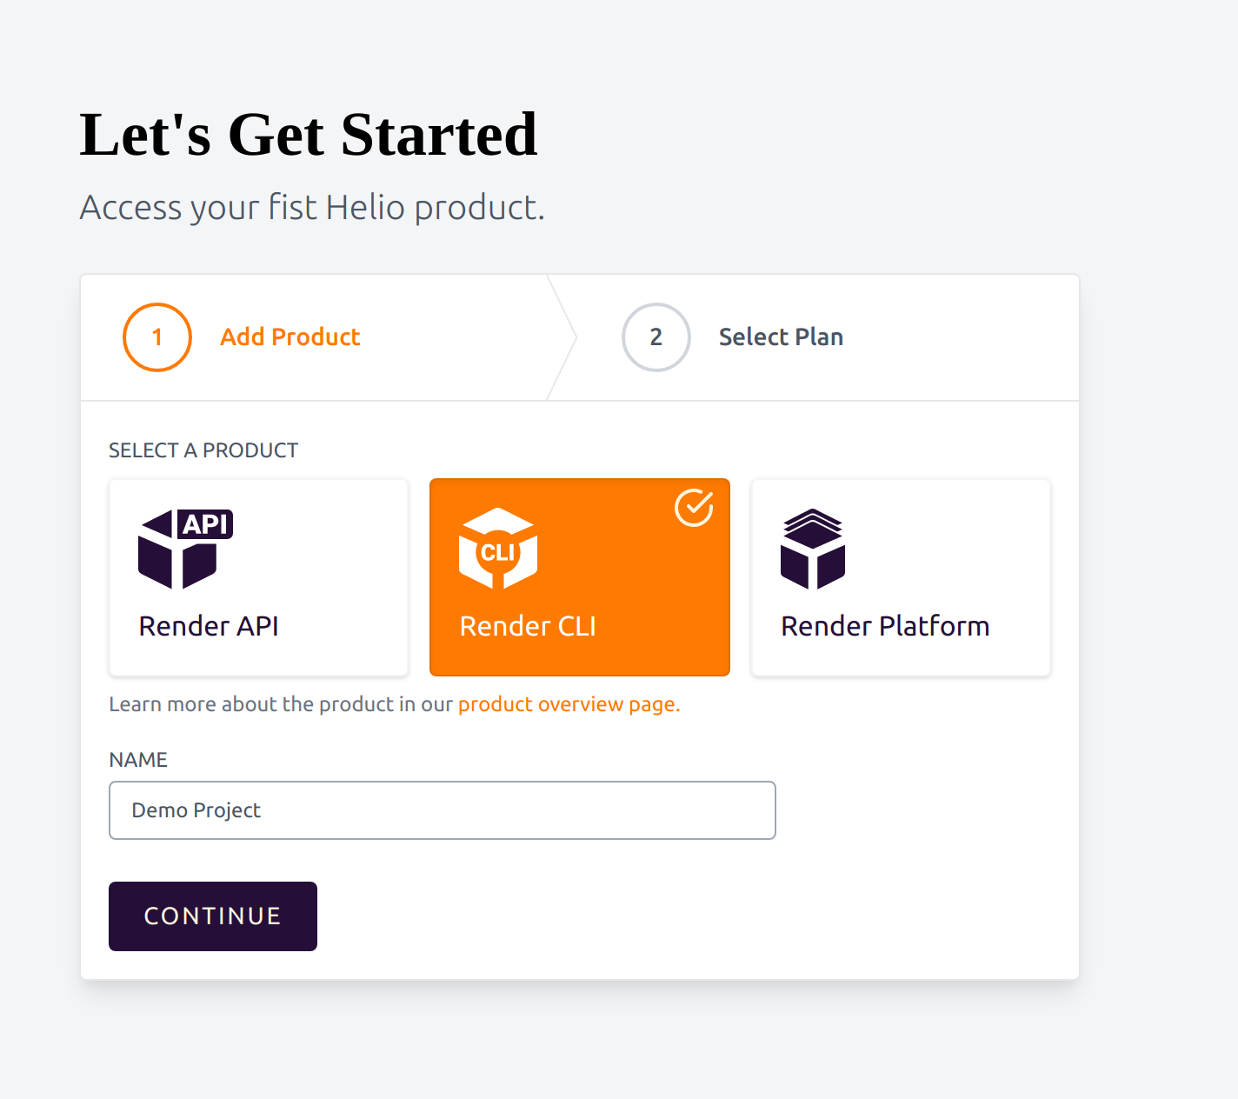Select the Render Platform product card
Screen dimensions: 1238x1099
click(902, 577)
